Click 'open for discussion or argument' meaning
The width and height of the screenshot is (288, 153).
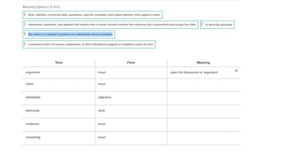pyautogui.click(x=194, y=73)
